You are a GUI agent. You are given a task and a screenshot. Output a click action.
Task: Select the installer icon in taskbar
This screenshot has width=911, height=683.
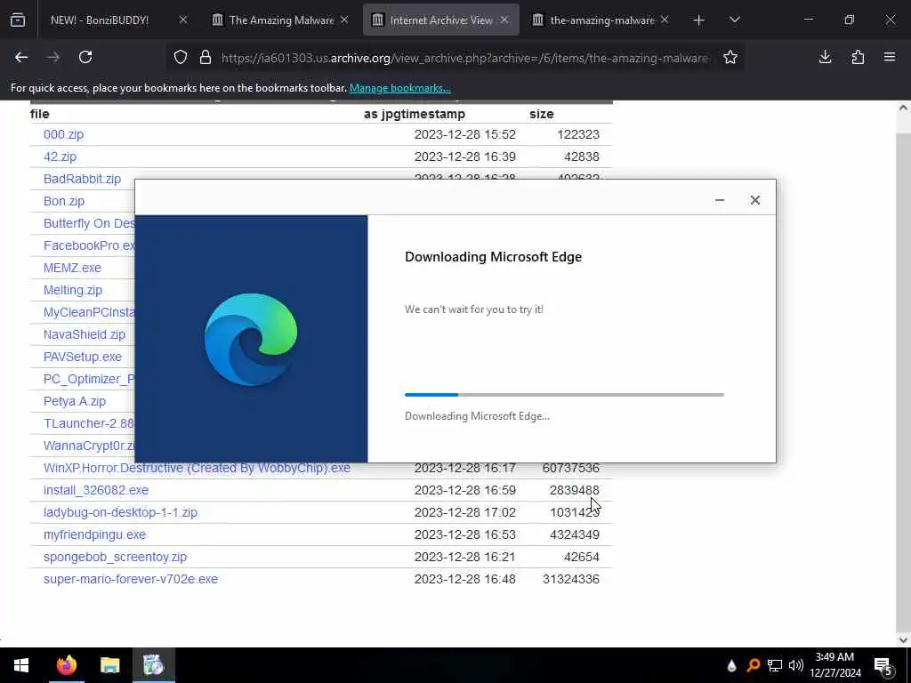click(x=153, y=665)
